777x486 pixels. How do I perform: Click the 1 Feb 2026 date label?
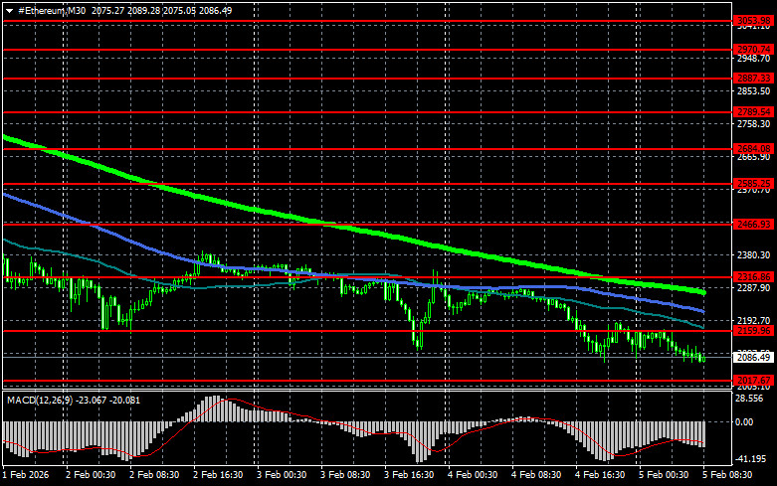click(x=27, y=476)
